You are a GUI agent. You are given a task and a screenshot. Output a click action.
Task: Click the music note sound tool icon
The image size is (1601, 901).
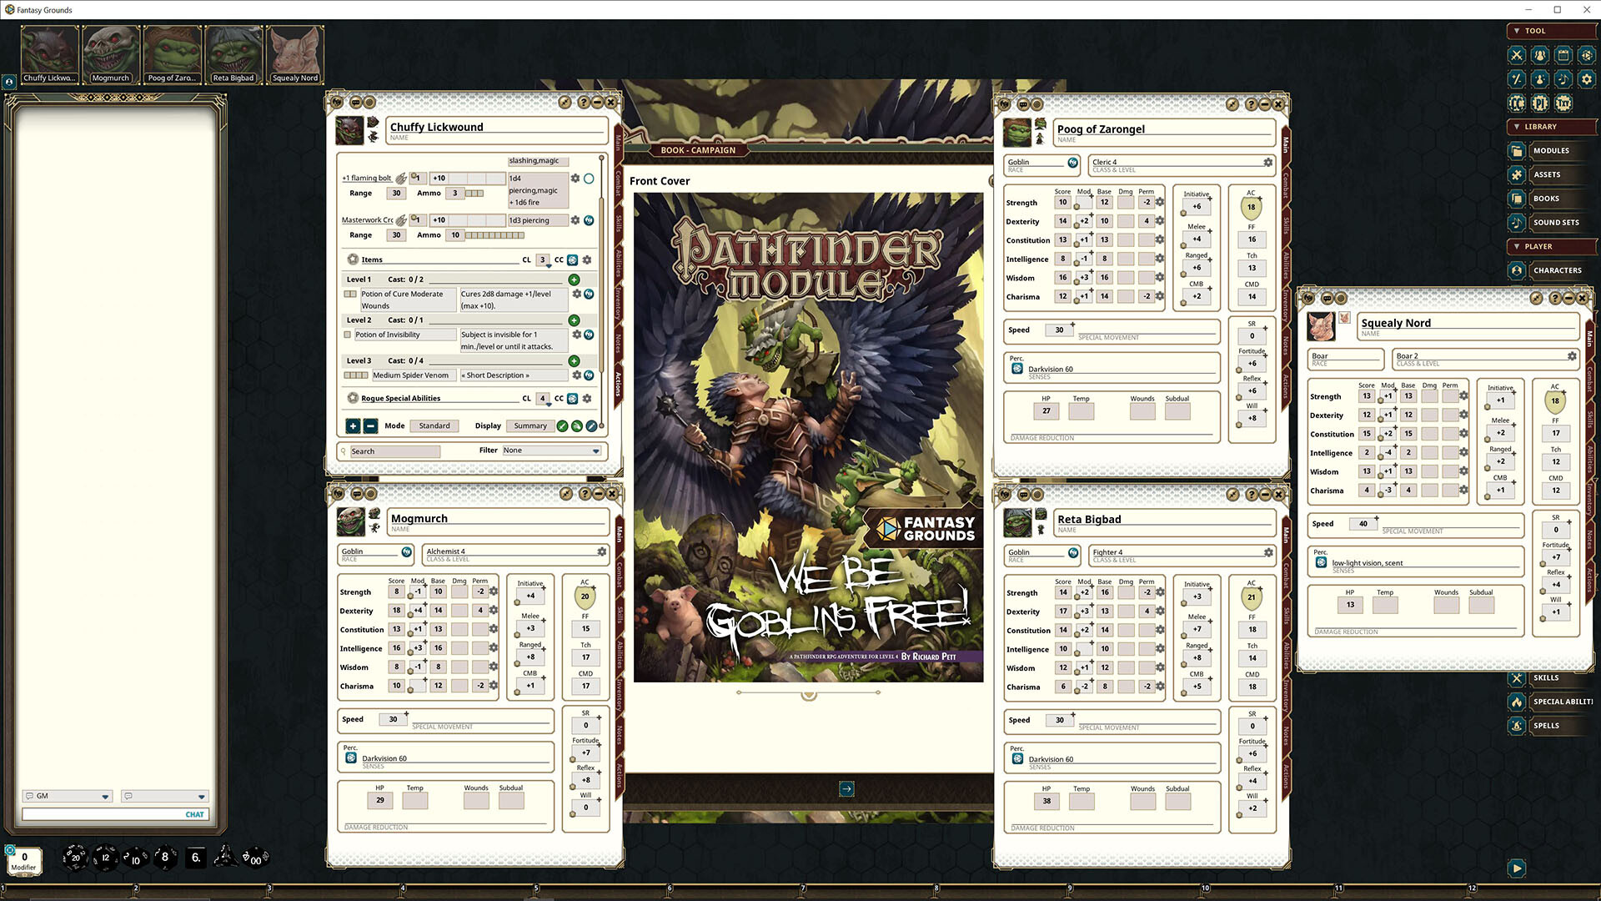(x=1563, y=78)
